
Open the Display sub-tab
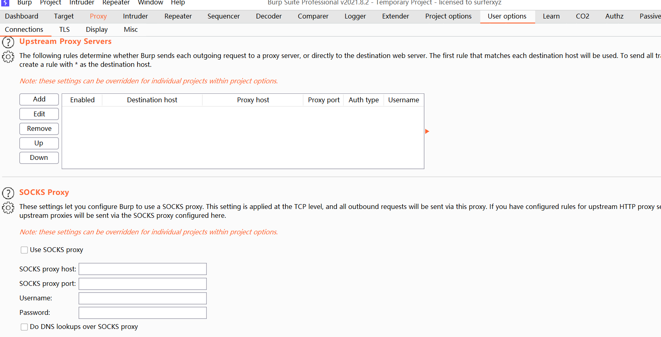coord(97,29)
